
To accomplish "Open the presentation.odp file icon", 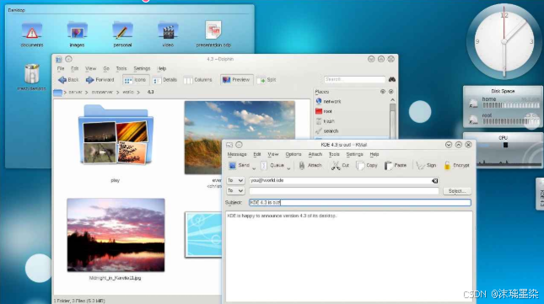I will [213, 35].
